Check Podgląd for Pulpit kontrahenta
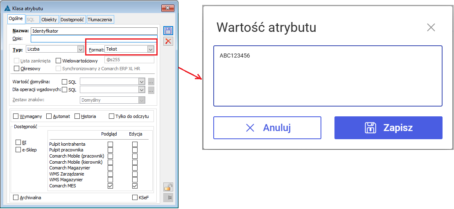 [x=110, y=144]
